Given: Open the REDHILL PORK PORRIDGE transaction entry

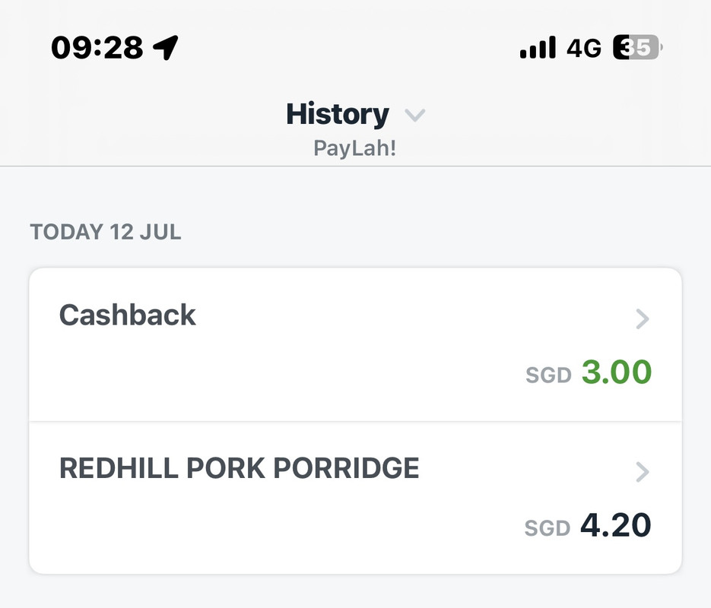Looking at the screenshot, I should [356, 498].
